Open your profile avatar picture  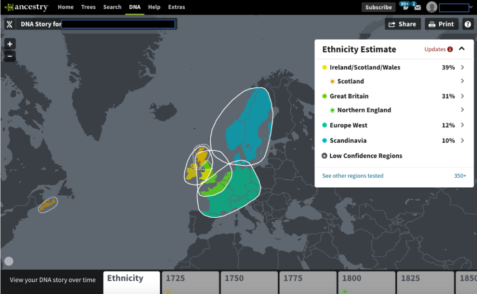(x=432, y=7)
